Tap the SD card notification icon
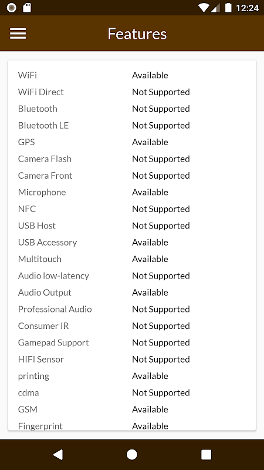The image size is (264, 470). point(27,8)
